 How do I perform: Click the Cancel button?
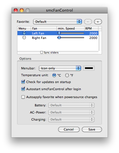tap(69, 129)
